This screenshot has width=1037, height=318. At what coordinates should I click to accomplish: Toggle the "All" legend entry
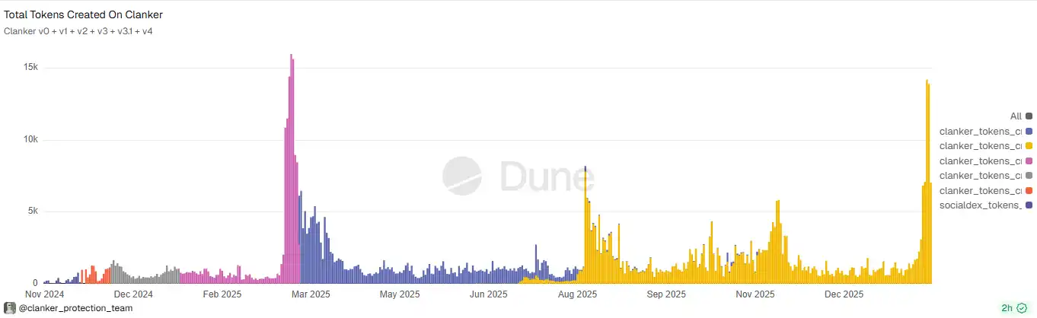click(x=1016, y=116)
